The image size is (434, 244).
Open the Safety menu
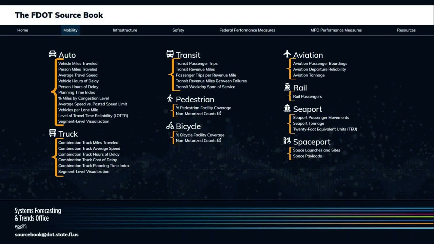pyautogui.click(x=178, y=30)
